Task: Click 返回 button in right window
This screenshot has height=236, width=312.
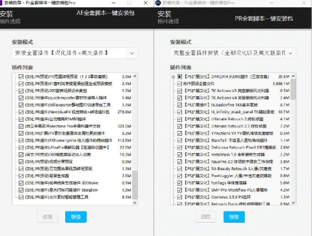Action: (206, 217)
